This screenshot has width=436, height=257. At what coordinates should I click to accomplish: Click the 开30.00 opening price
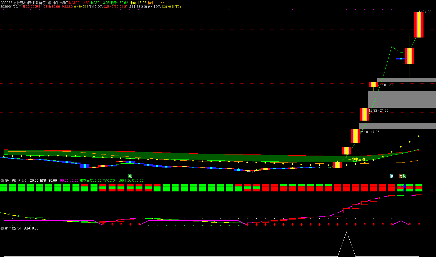tap(29, 7)
